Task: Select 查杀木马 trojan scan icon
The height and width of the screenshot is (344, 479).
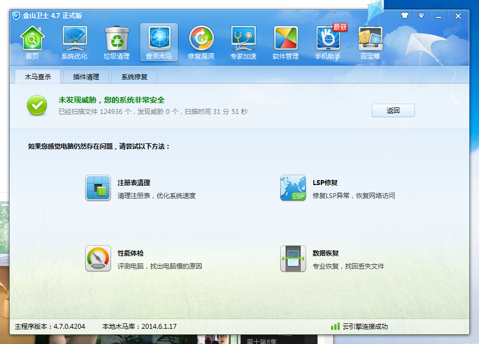Action: click(159, 42)
